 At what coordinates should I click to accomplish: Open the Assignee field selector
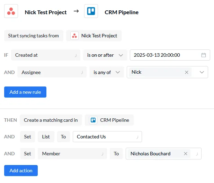[x=52, y=72]
